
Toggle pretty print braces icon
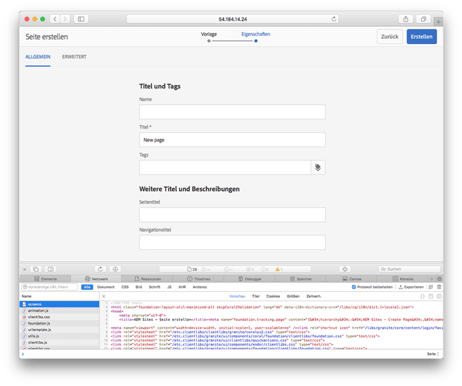(423, 296)
